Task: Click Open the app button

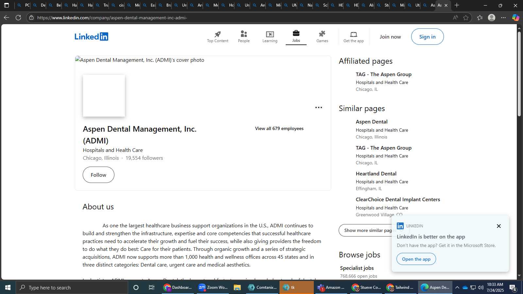Action: point(416,259)
